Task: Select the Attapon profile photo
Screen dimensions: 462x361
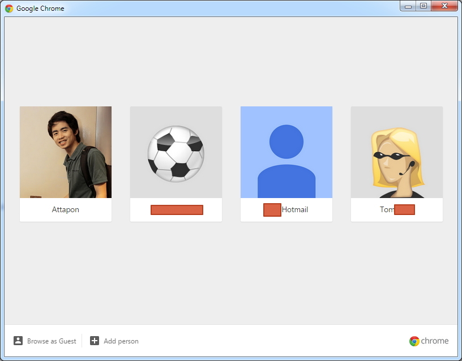Action: 66,152
